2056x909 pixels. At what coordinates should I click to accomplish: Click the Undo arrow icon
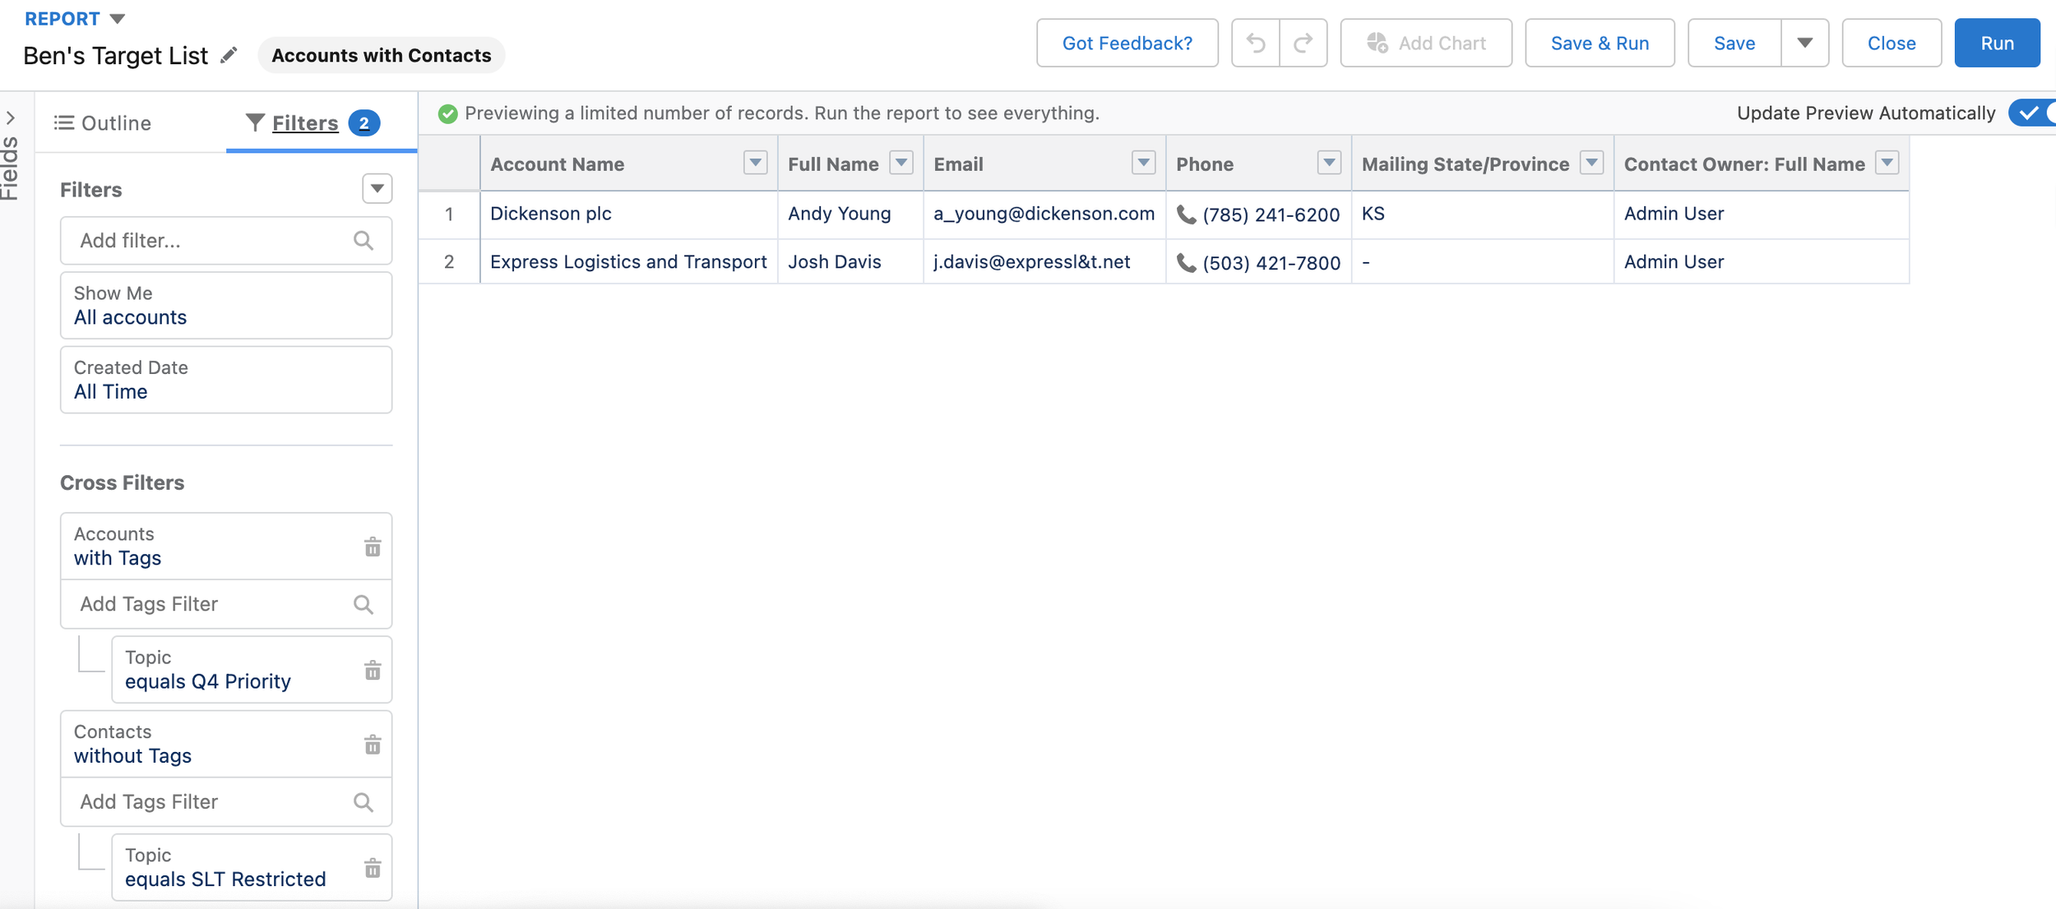pyautogui.click(x=1255, y=43)
